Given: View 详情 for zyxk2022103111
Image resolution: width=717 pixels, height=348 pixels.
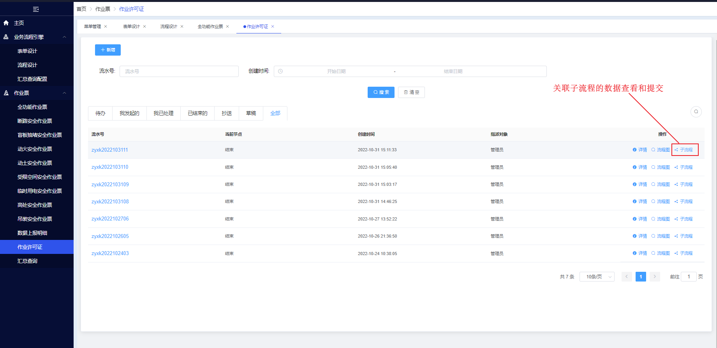Looking at the screenshot, I should coord(640,150).
